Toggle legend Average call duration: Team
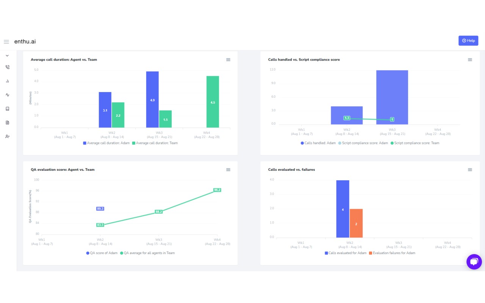 click(x=155, y=143)
